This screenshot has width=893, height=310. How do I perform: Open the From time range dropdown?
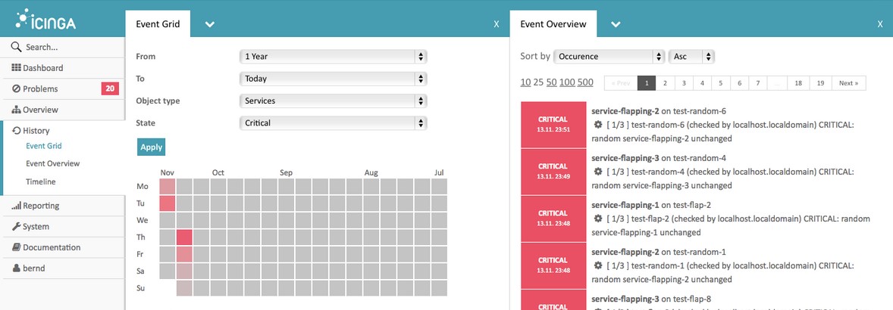(x=333, y=57)
